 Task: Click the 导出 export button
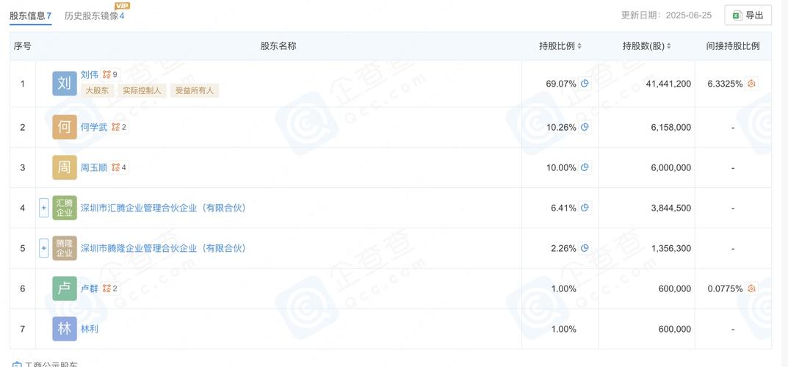[x=748, y=15]
